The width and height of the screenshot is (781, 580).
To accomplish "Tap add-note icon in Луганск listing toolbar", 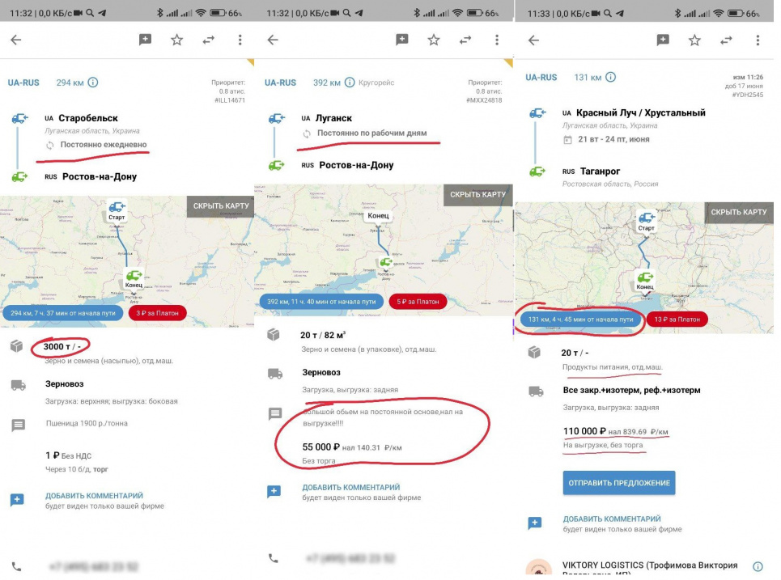I will 402,40.
